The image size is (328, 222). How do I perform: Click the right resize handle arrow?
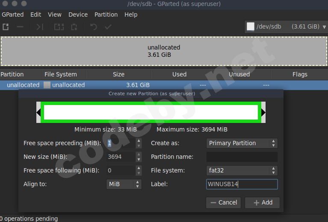pyautogui.click(x=263, y=112)
